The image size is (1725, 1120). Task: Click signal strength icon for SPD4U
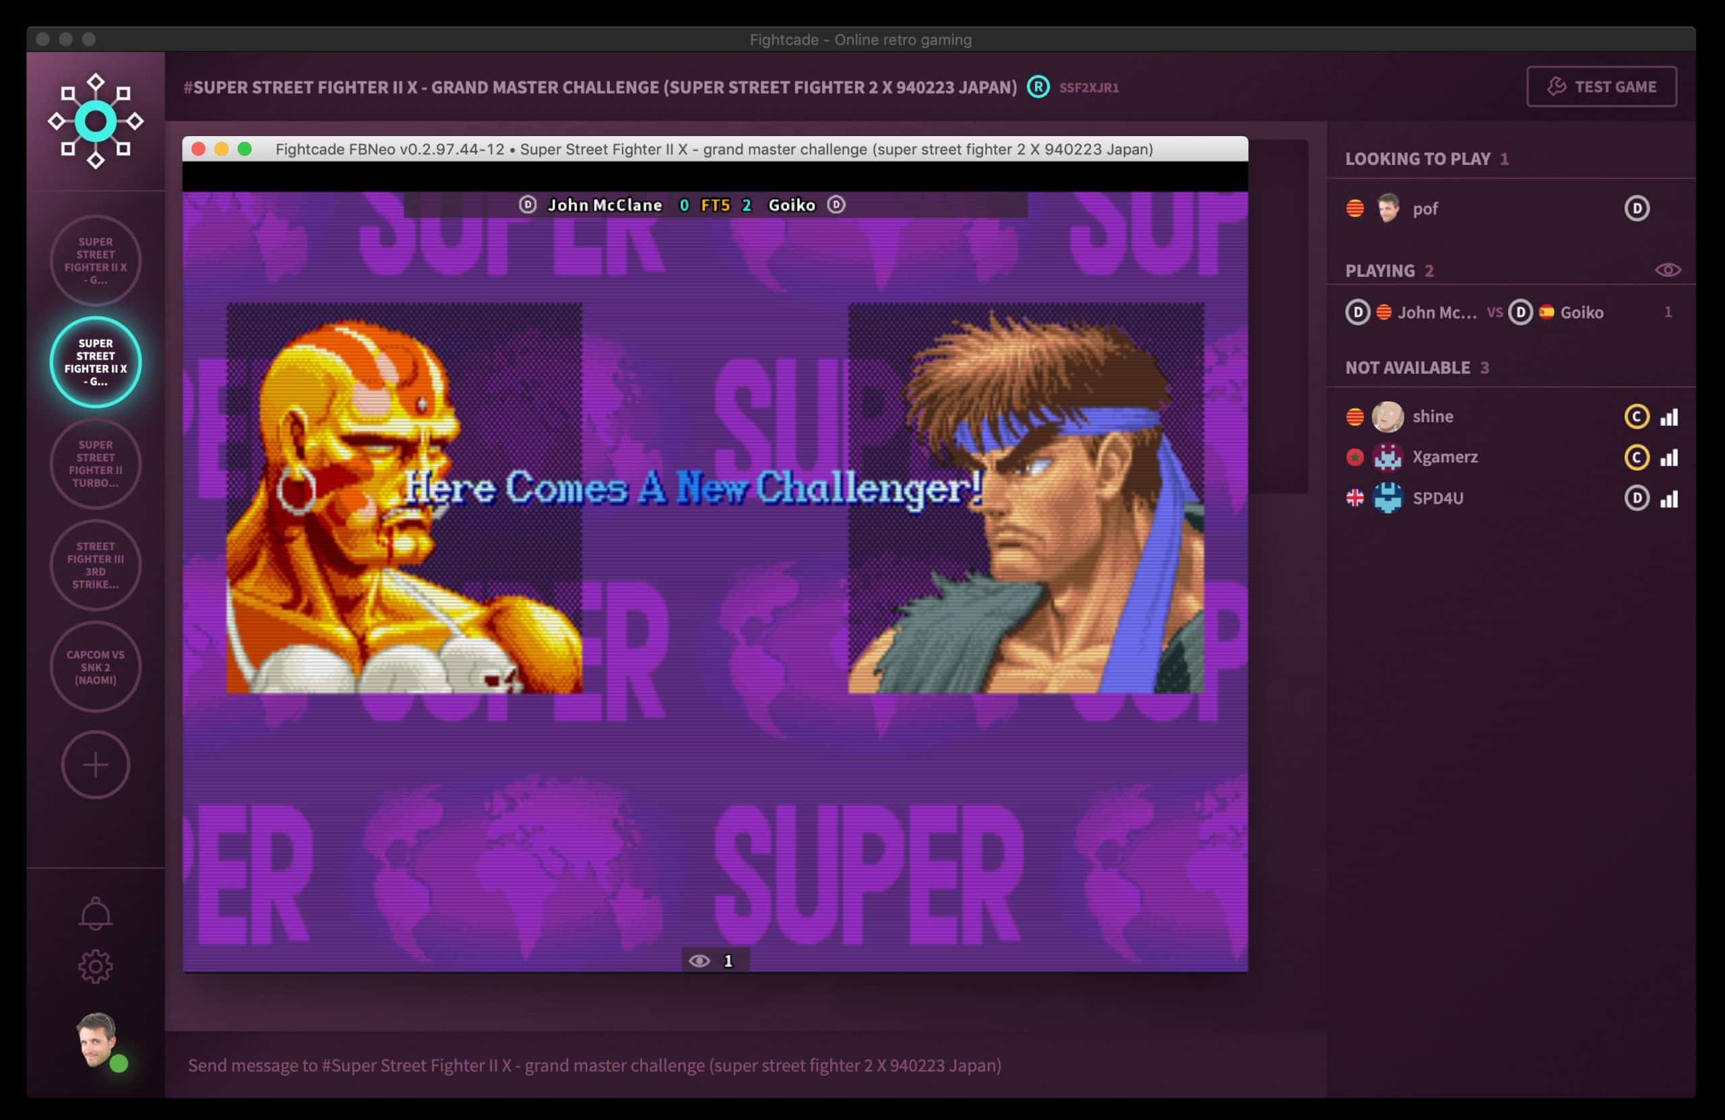point(1670,498)
